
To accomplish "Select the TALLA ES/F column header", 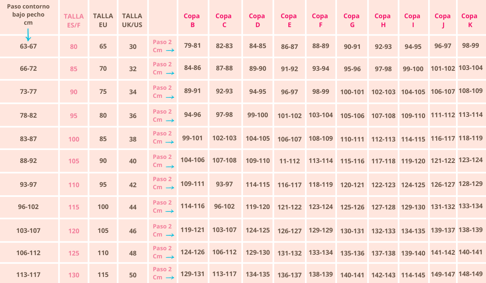I will (x=74, y=21).
